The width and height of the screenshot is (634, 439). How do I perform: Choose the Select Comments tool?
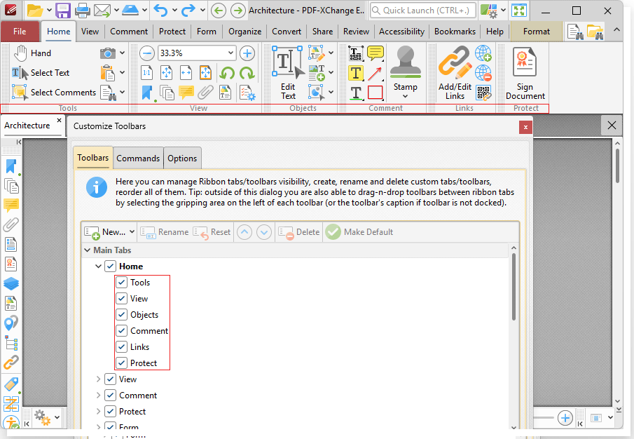[54, 93]
